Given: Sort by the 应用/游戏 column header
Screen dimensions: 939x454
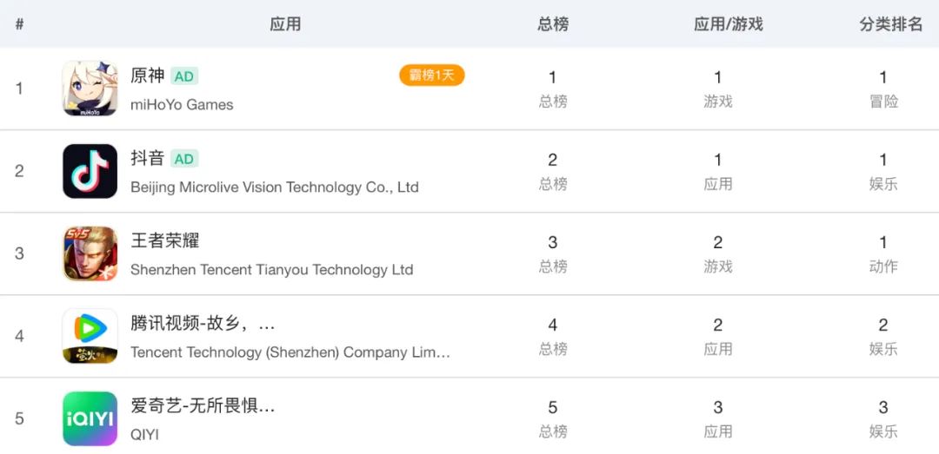Looking at the screenshot, I should pos(728,24).
